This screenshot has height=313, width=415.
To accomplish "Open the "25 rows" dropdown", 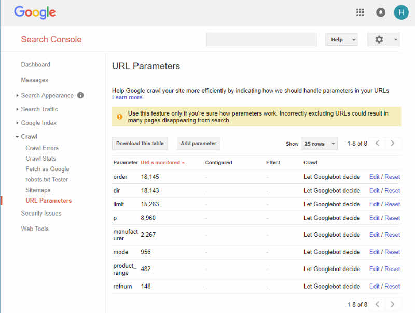I will click(319, 143).
